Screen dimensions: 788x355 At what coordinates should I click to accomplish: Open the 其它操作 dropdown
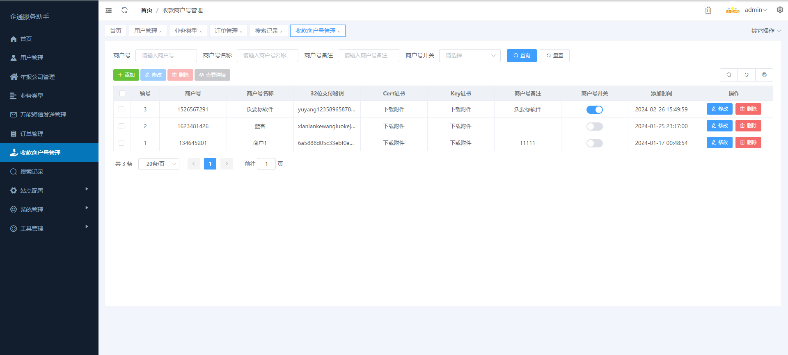click(766, 31)
